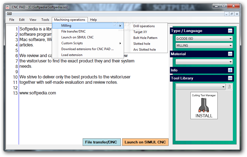The image size is (247, 157).
Task: Click the edit icon beside Tool Library dropdown
Action: click(229, 87)
